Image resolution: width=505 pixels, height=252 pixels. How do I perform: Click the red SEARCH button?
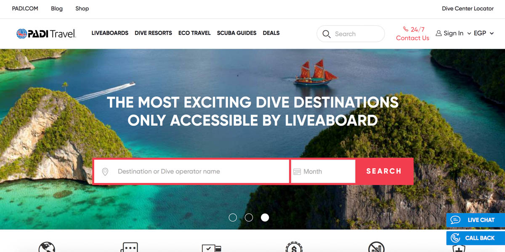point(384,171)
